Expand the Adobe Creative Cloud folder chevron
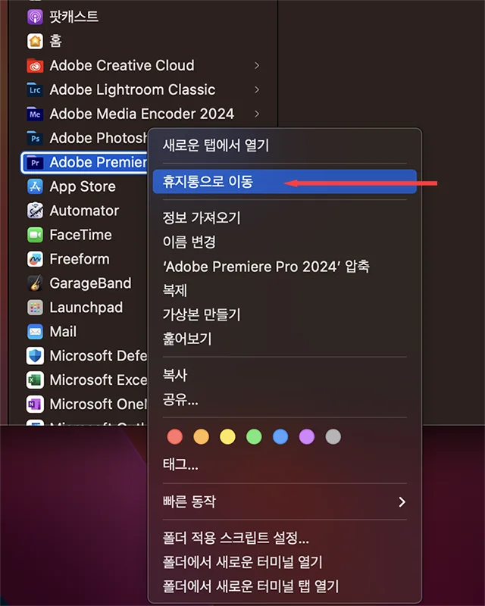Viewport: 485px width, 606px height. (257, 66)
